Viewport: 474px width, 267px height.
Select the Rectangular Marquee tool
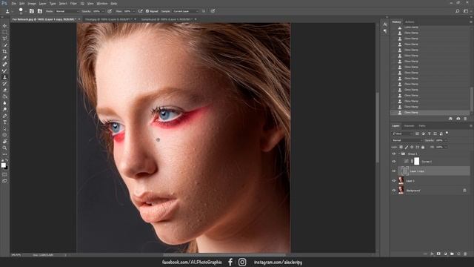point(4,33)
